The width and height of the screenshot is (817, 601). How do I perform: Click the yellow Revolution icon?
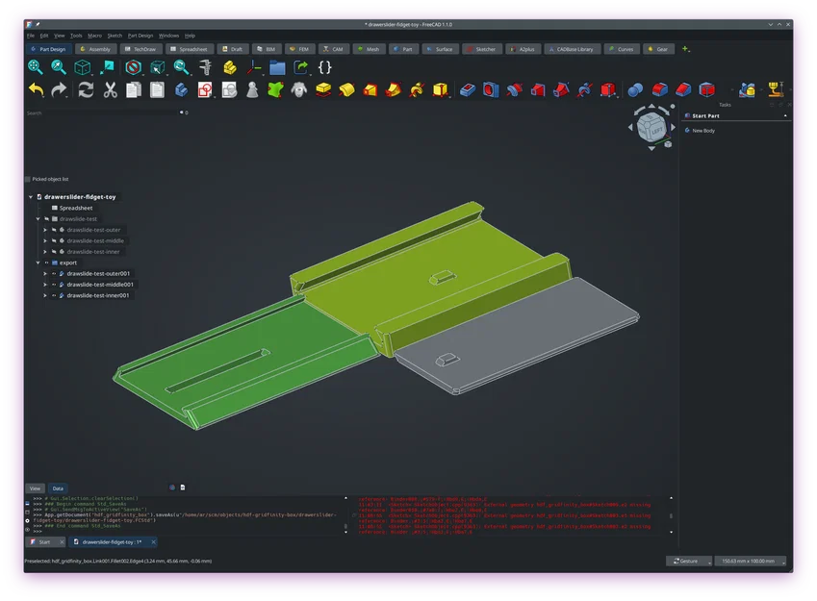click(x=346, y=89)
